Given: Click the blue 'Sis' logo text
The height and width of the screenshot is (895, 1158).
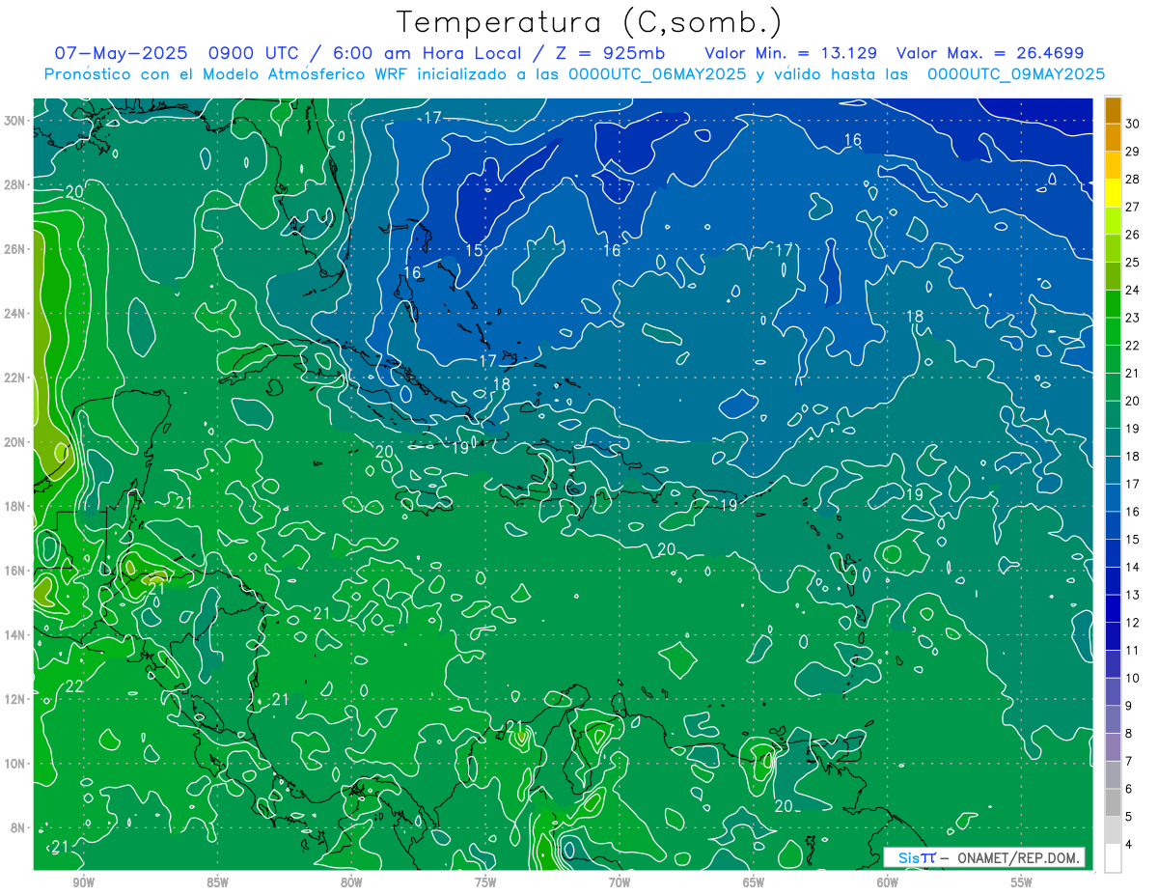Looking at the screenshot, I should (x=908, y=857).
